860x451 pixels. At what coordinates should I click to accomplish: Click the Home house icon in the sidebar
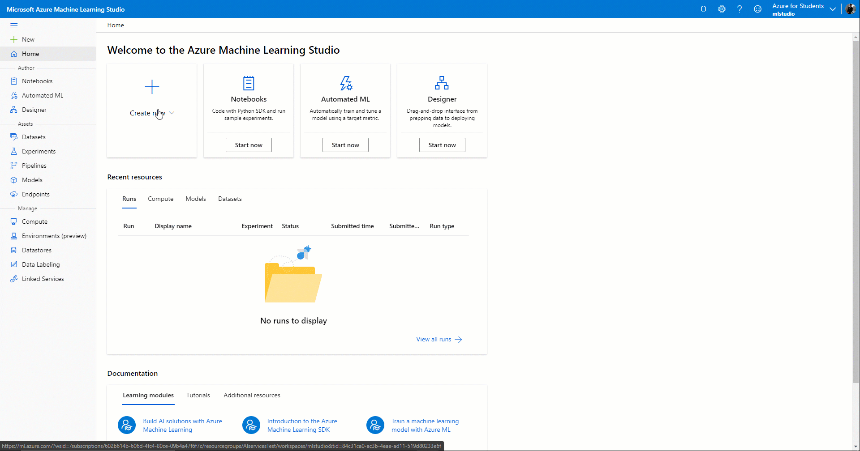(x=14, y=54)
